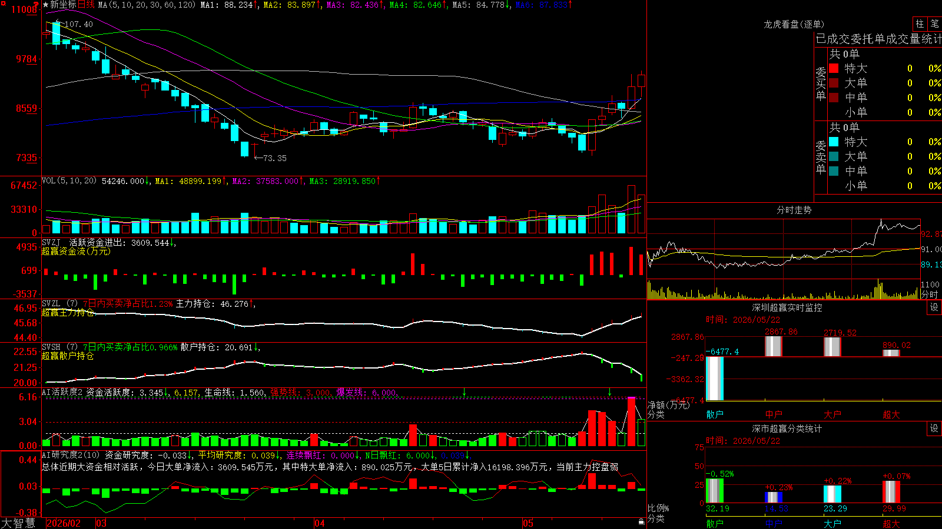
Task: Open 设 settings for 深圳超赢实时监控
Action: pyautogui.click(x=934, y=307)
